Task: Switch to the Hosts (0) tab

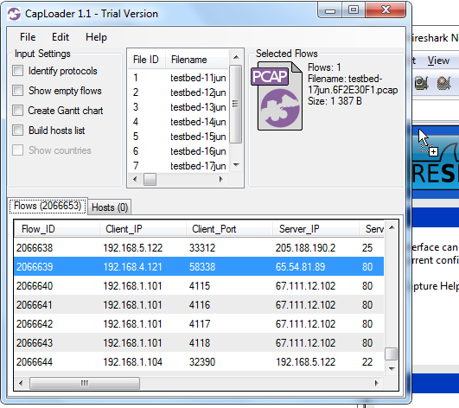Action: 110,207
